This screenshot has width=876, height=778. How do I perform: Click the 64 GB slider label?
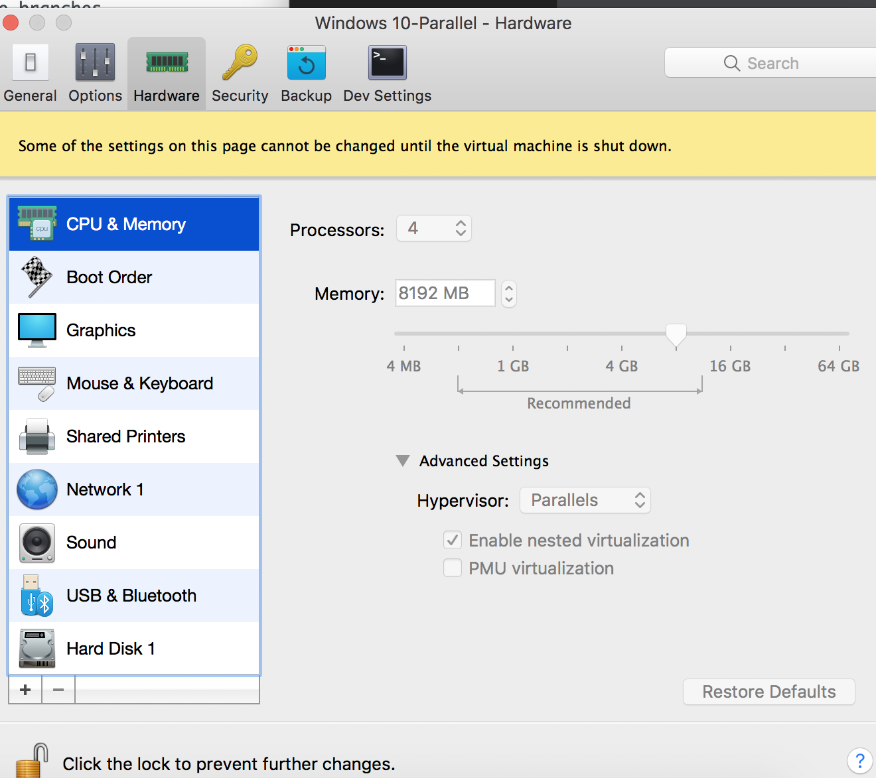point(839,366)
